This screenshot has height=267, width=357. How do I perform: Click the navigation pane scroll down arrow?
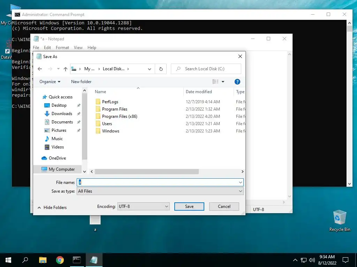84,172
